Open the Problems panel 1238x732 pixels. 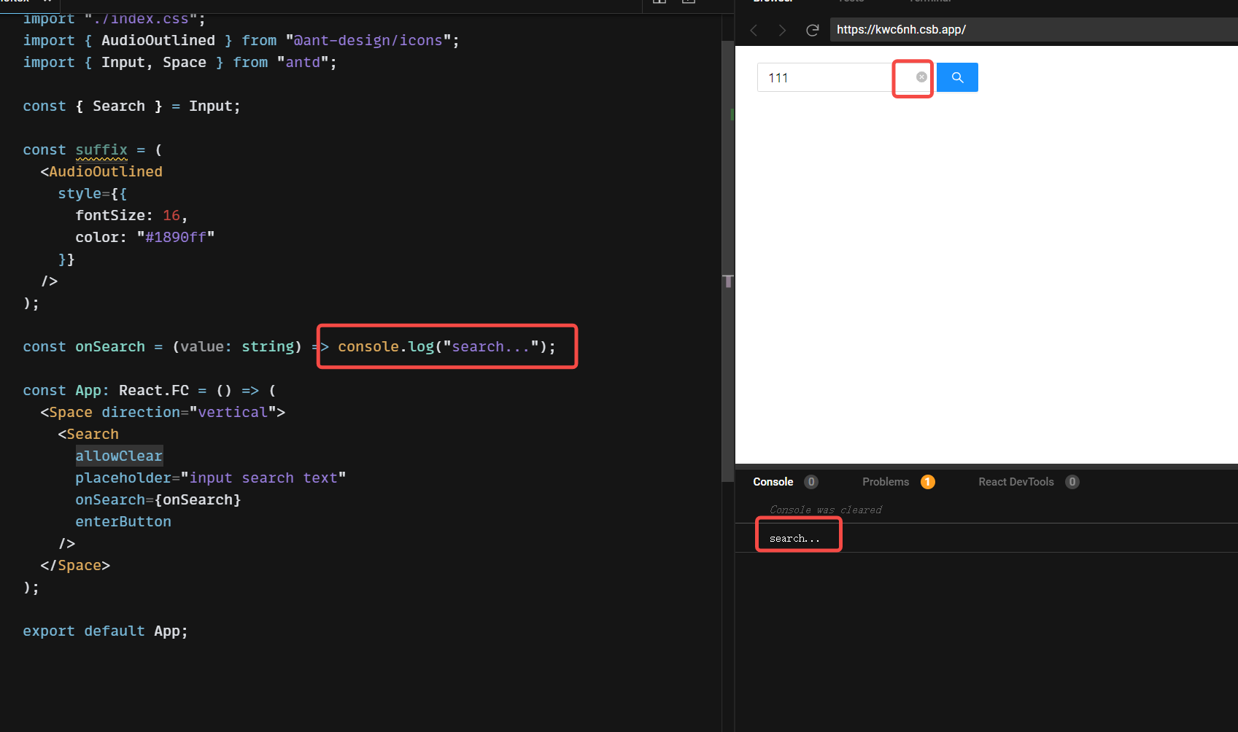click(x=885, y=482)
